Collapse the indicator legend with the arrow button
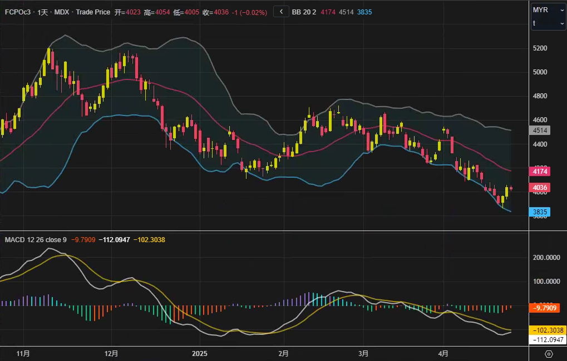This screenshot has height=361, width=567. click(281, 11)
